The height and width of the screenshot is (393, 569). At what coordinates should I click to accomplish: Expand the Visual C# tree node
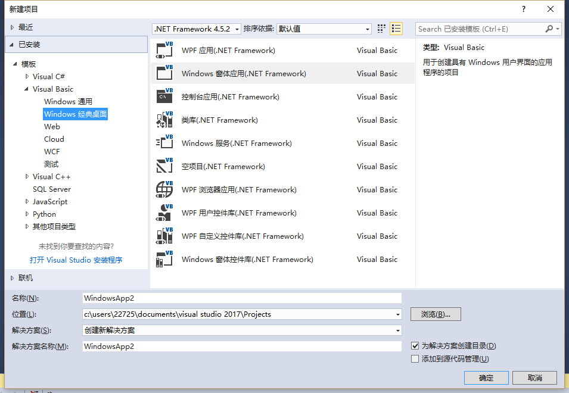(x=27, y=76)
